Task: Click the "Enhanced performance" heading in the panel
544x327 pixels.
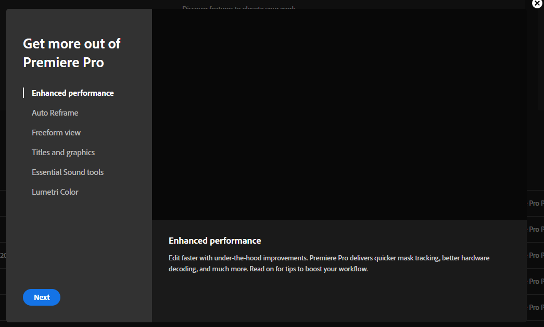Action: pyautogui.click(x=214, y=240)
